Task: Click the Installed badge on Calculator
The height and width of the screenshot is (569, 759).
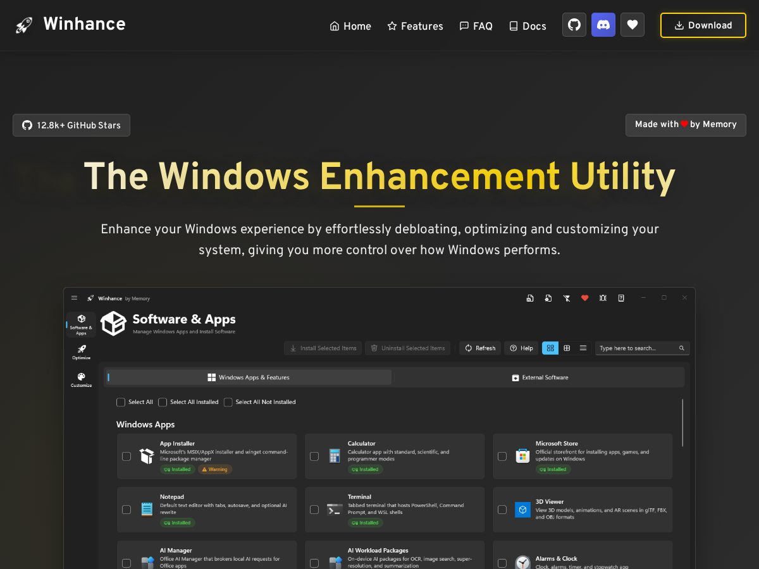Action: point(366,469)
